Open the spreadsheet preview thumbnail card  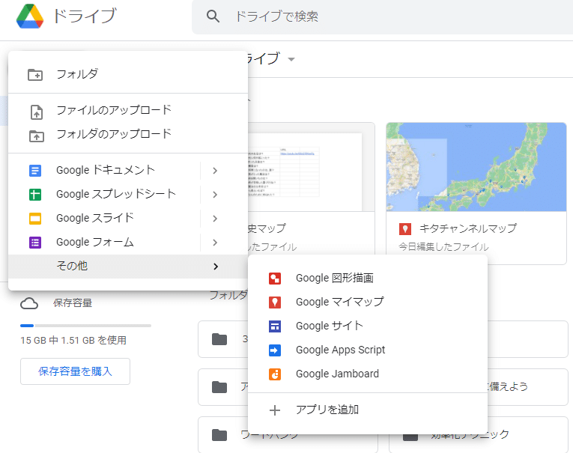tap(312, 167)
